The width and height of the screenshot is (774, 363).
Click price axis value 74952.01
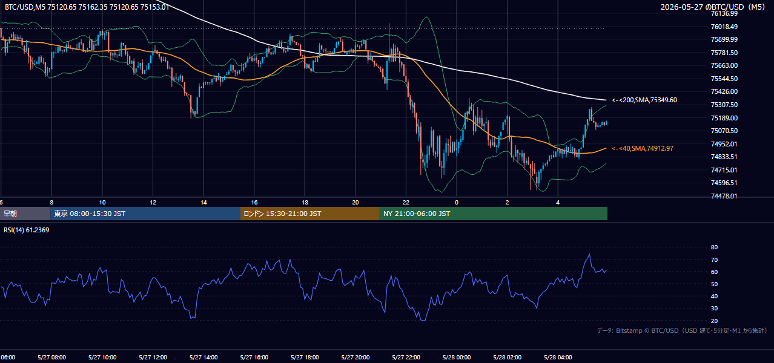point(724,144)
